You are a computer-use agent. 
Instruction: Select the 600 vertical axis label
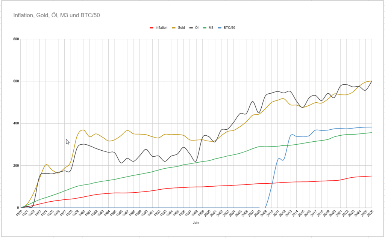click(15, 81)
